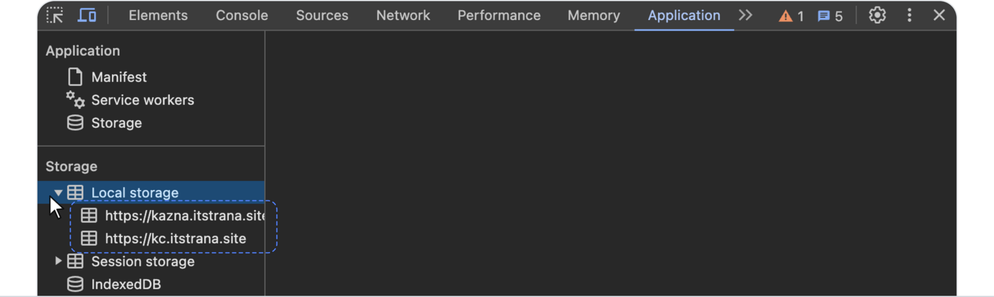Switch to the Console tab
994x297 pixels.
(x=241, y=15)
